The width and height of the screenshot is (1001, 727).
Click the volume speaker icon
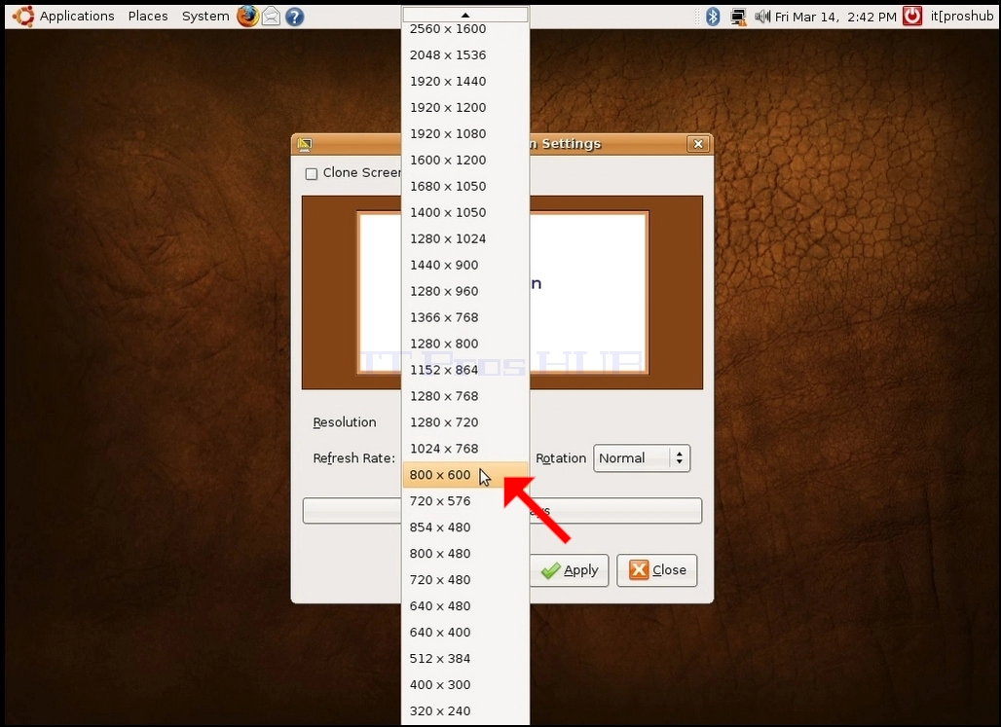pyautogui.click(x=762, y=17)
